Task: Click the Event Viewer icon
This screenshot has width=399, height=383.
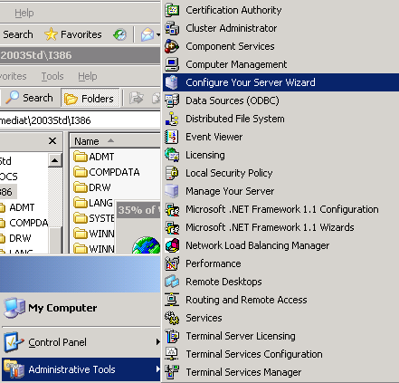Action: 172,137
